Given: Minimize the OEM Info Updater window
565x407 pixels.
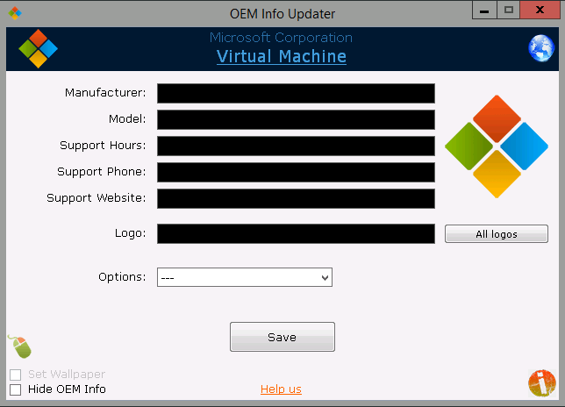Looking at the screenshot, I should [x=484, y=10].
